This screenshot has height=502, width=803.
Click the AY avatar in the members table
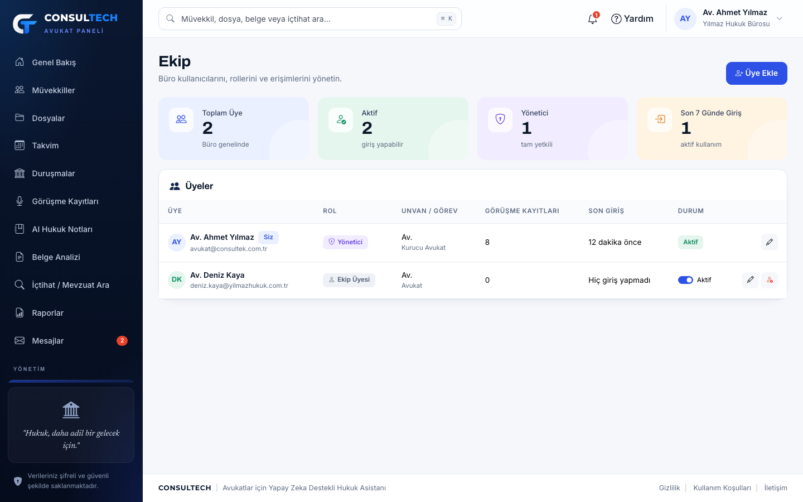177,242
